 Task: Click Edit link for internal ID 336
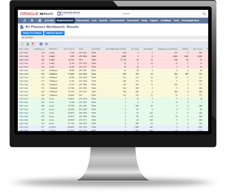[21, 53]
